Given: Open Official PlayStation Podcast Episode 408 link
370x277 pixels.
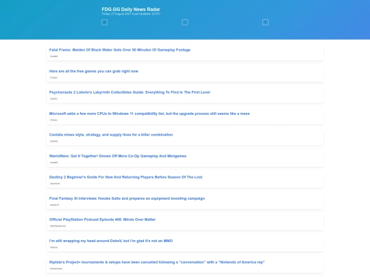Looking at the screenshot, I should [102, 220].
